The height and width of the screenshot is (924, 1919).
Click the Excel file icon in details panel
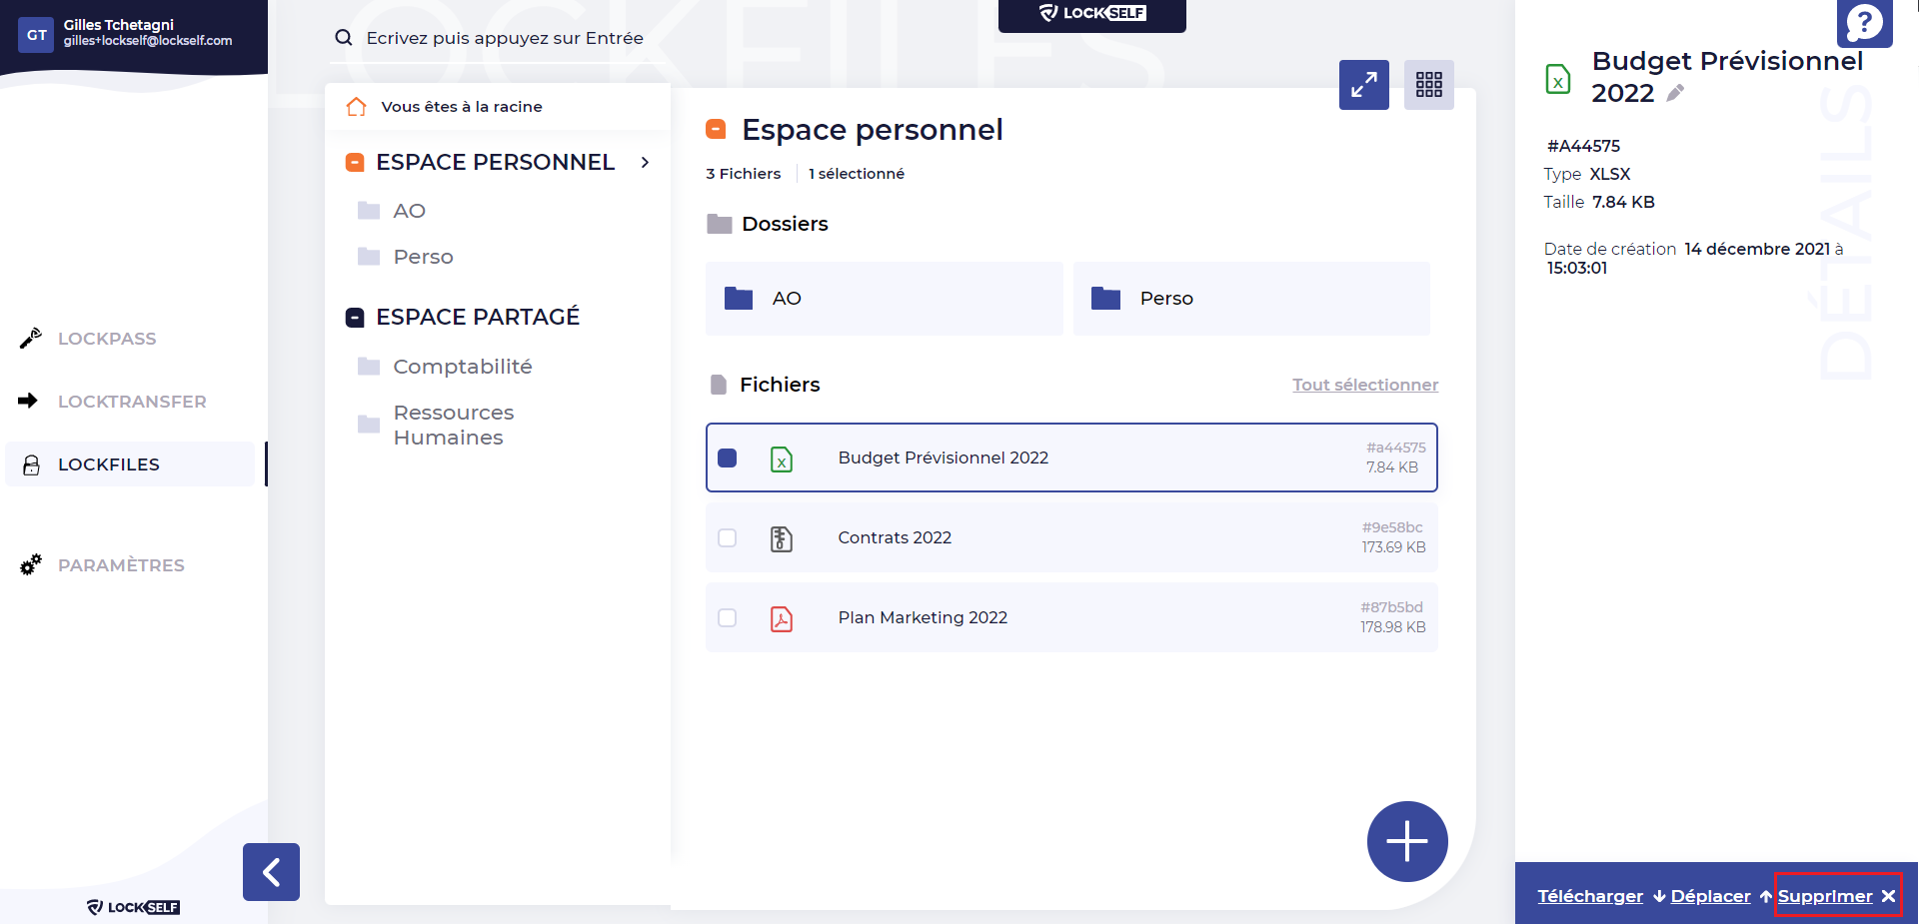(1558, 78)
